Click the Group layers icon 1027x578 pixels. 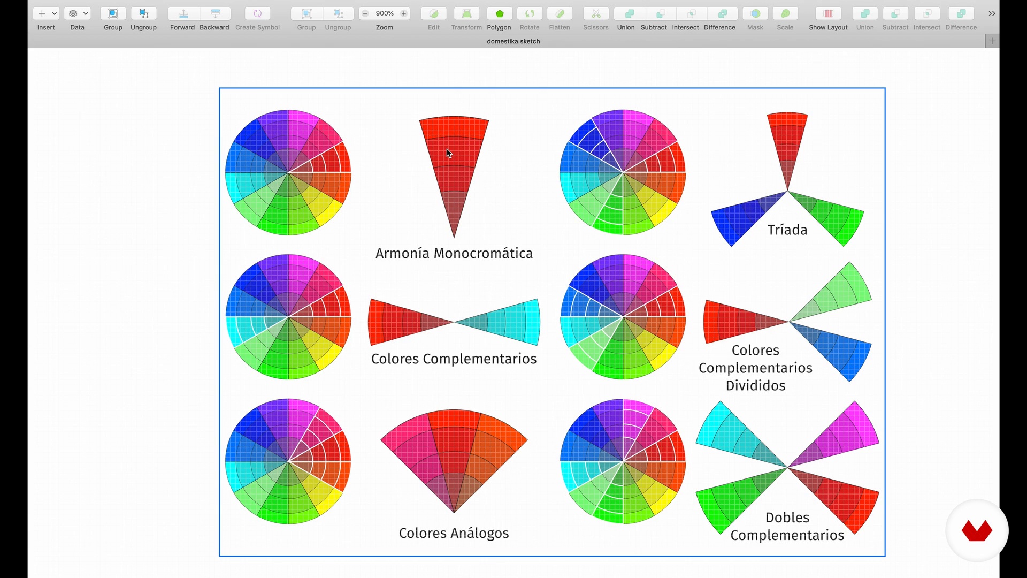coord(113,13)
